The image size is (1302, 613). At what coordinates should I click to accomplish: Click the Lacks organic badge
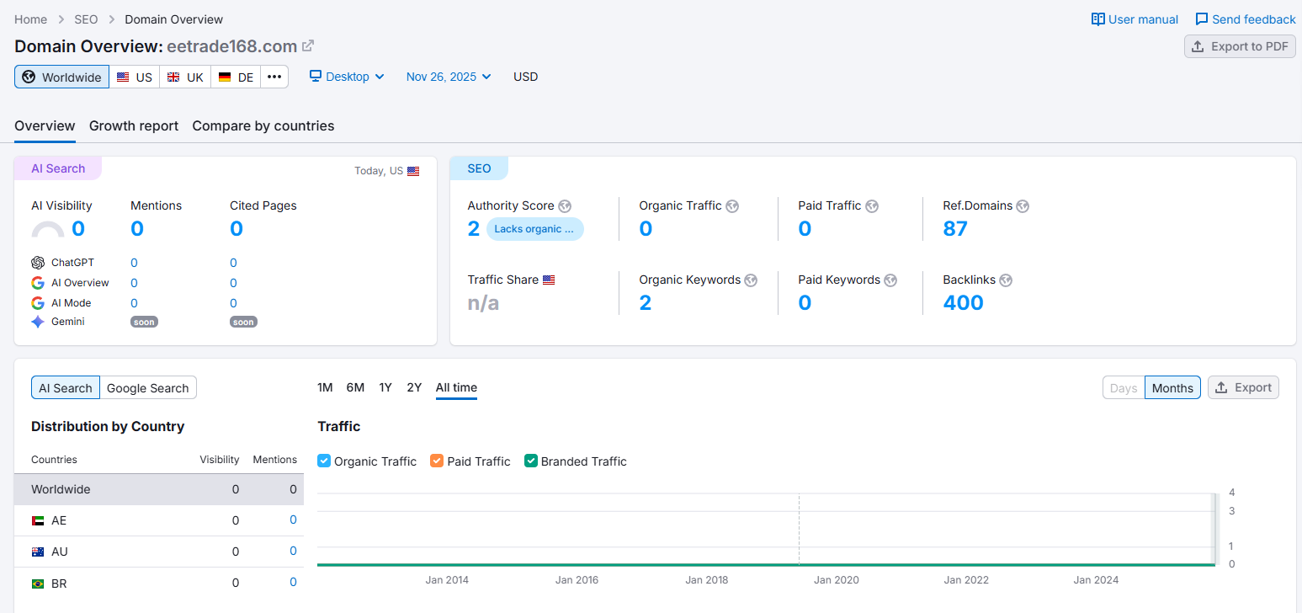pos(535,229)
